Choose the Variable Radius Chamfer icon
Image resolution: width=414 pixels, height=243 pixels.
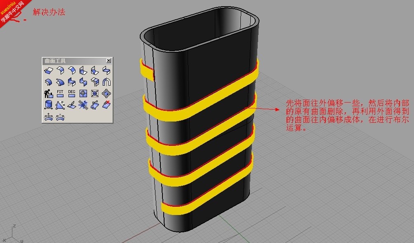point(95,70)
